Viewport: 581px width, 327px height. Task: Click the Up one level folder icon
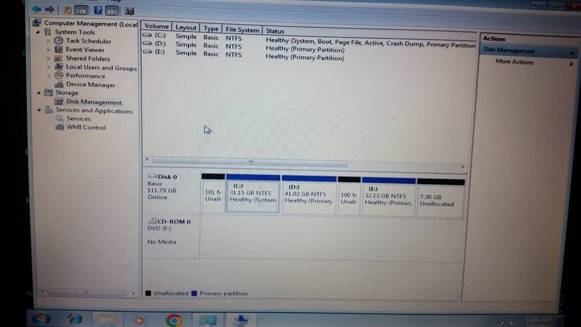coord(67,10)
